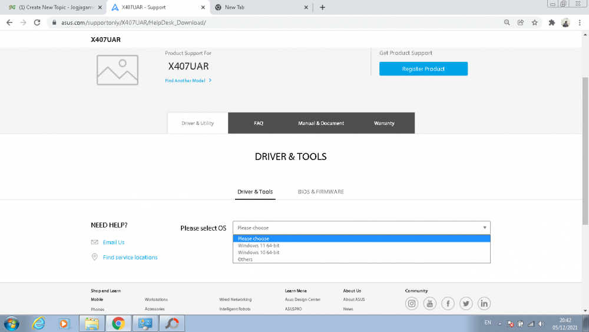Viewport: 589px width, 332px height.
Task: Open ASUS LinkedIn community icon
Action: click(484, 304)
